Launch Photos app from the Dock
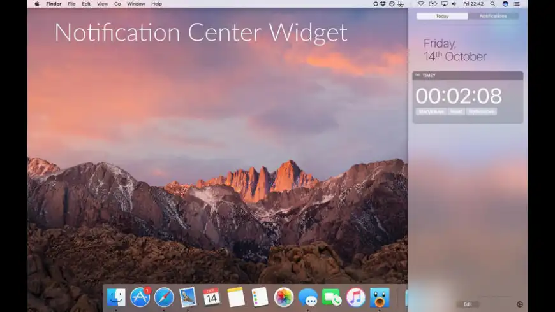 pos(283,297)
